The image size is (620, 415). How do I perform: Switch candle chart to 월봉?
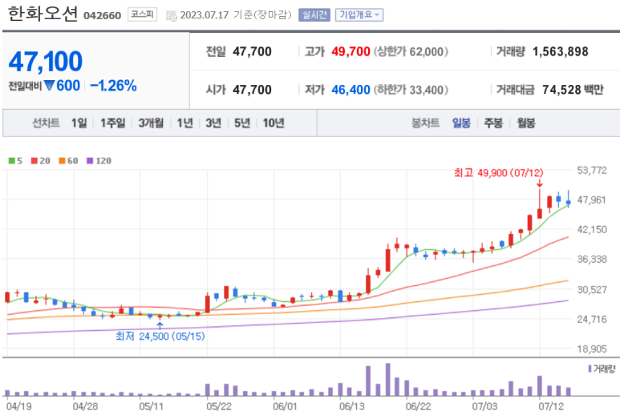click(x=525, y=123)
